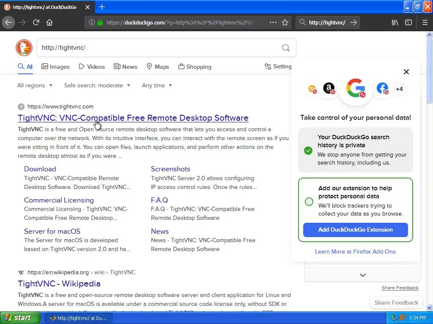The height and width of the screenshot is (324, 433).
Task: Open the Download sitelink
Action: point(40,169)
